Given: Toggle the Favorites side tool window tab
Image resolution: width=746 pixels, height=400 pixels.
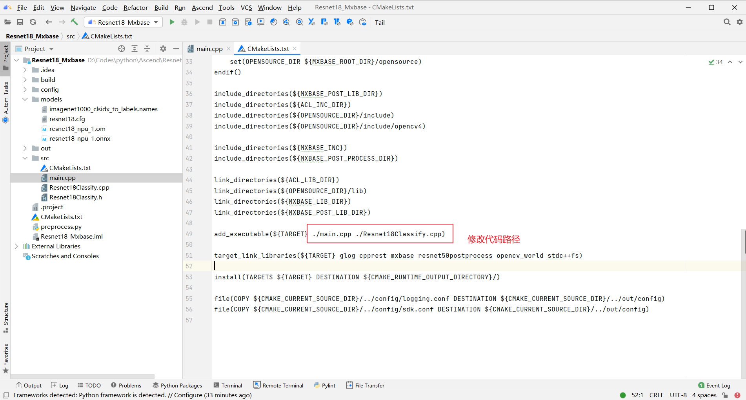Looking at the screenshot, I should click(x=5, y=359).
